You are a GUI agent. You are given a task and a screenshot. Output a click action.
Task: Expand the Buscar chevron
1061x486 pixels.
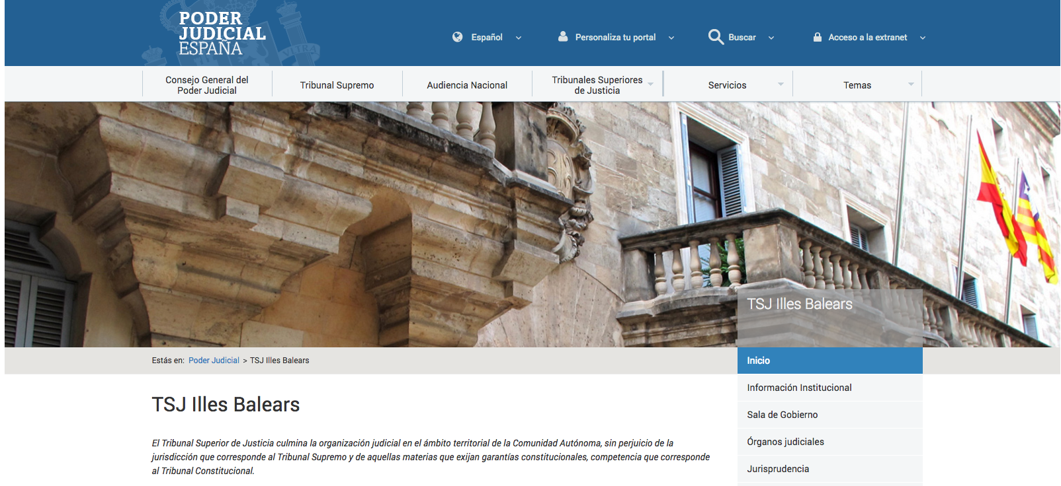[771, 38]
